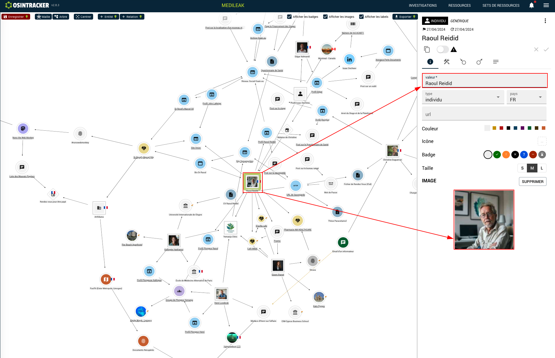Select the Nono the Web Monkey Mastodon node

click(x=23, y=129)
